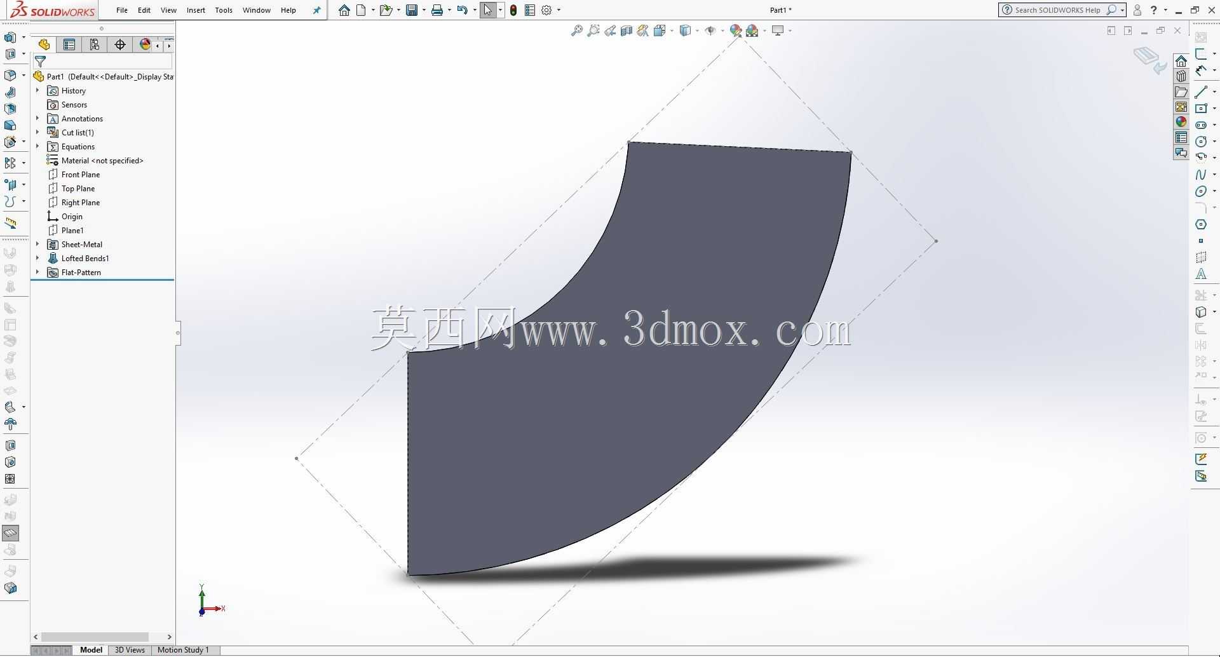Open the New document dropdown arrow

pos(373,10)
